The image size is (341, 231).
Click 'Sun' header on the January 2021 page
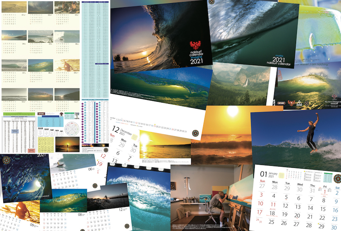[x=262, y=181]
